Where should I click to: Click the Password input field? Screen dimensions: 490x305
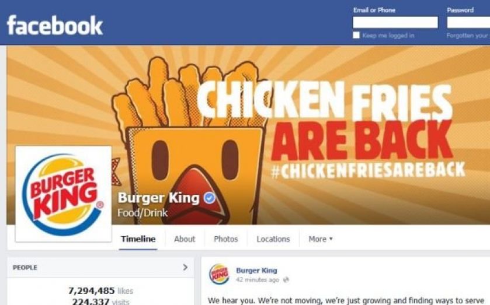point(468,23)
